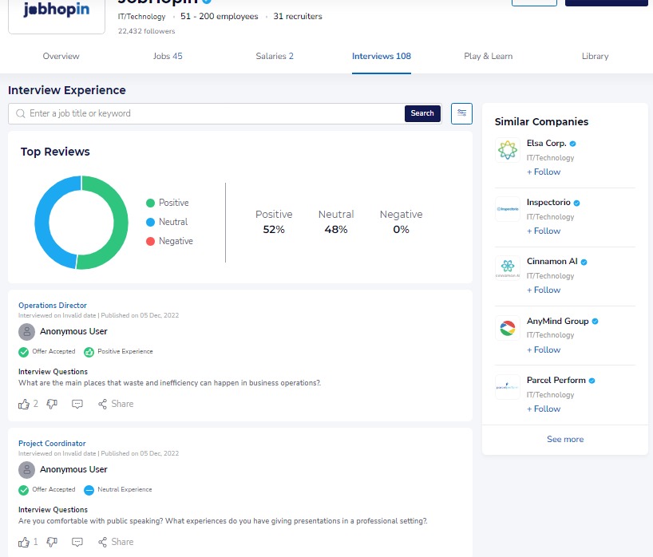Screen dimensions: 653x557
Task: Click the green segment of the donut chart
Action: [x=121, y=223]
